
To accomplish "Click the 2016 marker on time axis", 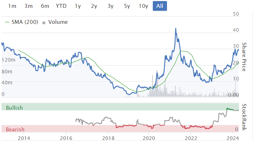I will pyautogui.click(x=66, y=138).
